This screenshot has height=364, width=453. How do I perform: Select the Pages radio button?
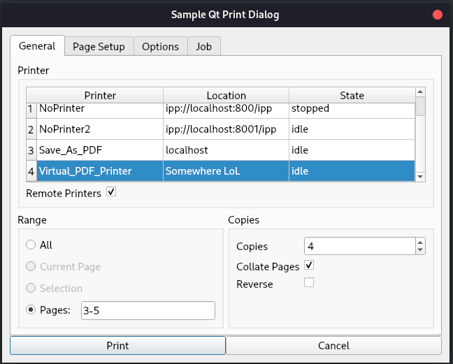(x=31, y=310)
